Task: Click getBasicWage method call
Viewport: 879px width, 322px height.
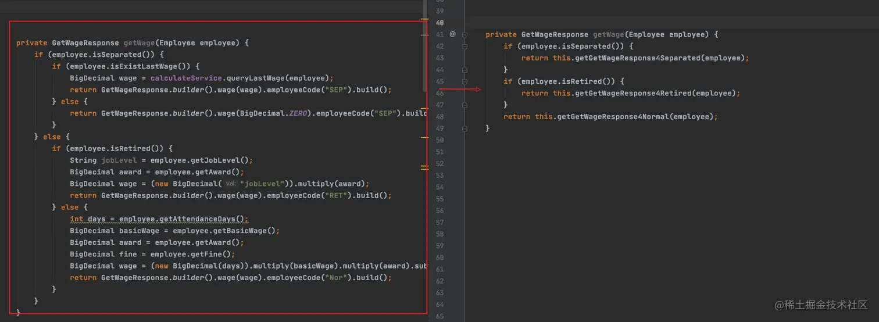Action: pyautogui.click(x=240, y=231)
